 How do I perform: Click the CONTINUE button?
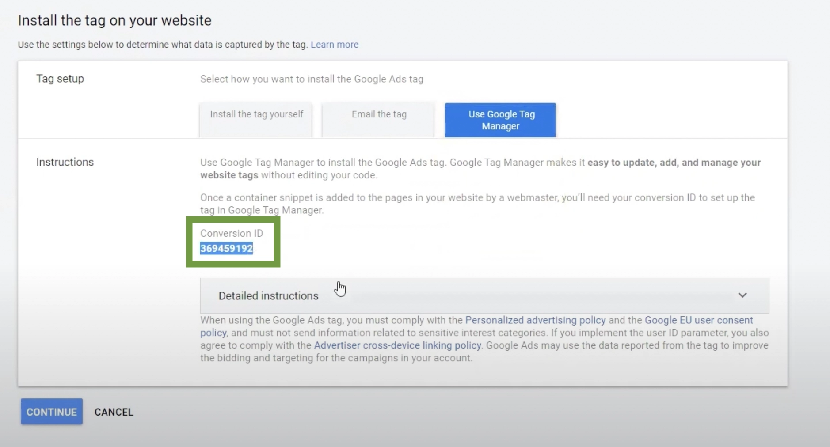[x=52, y=412]
